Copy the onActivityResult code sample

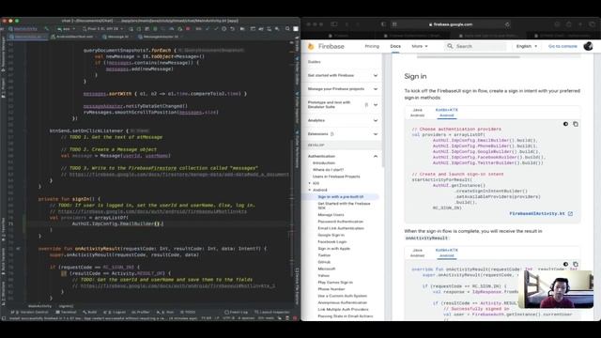coord(576,265)
